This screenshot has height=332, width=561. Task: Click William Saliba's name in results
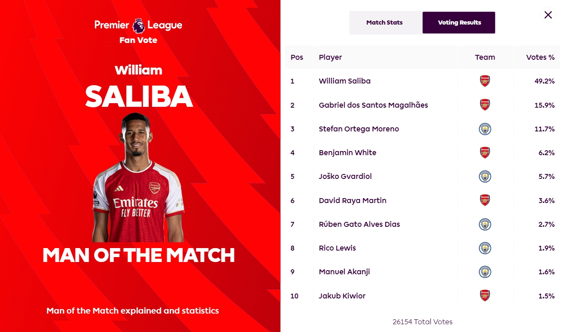pyautogui.click(x=345, y=81)
